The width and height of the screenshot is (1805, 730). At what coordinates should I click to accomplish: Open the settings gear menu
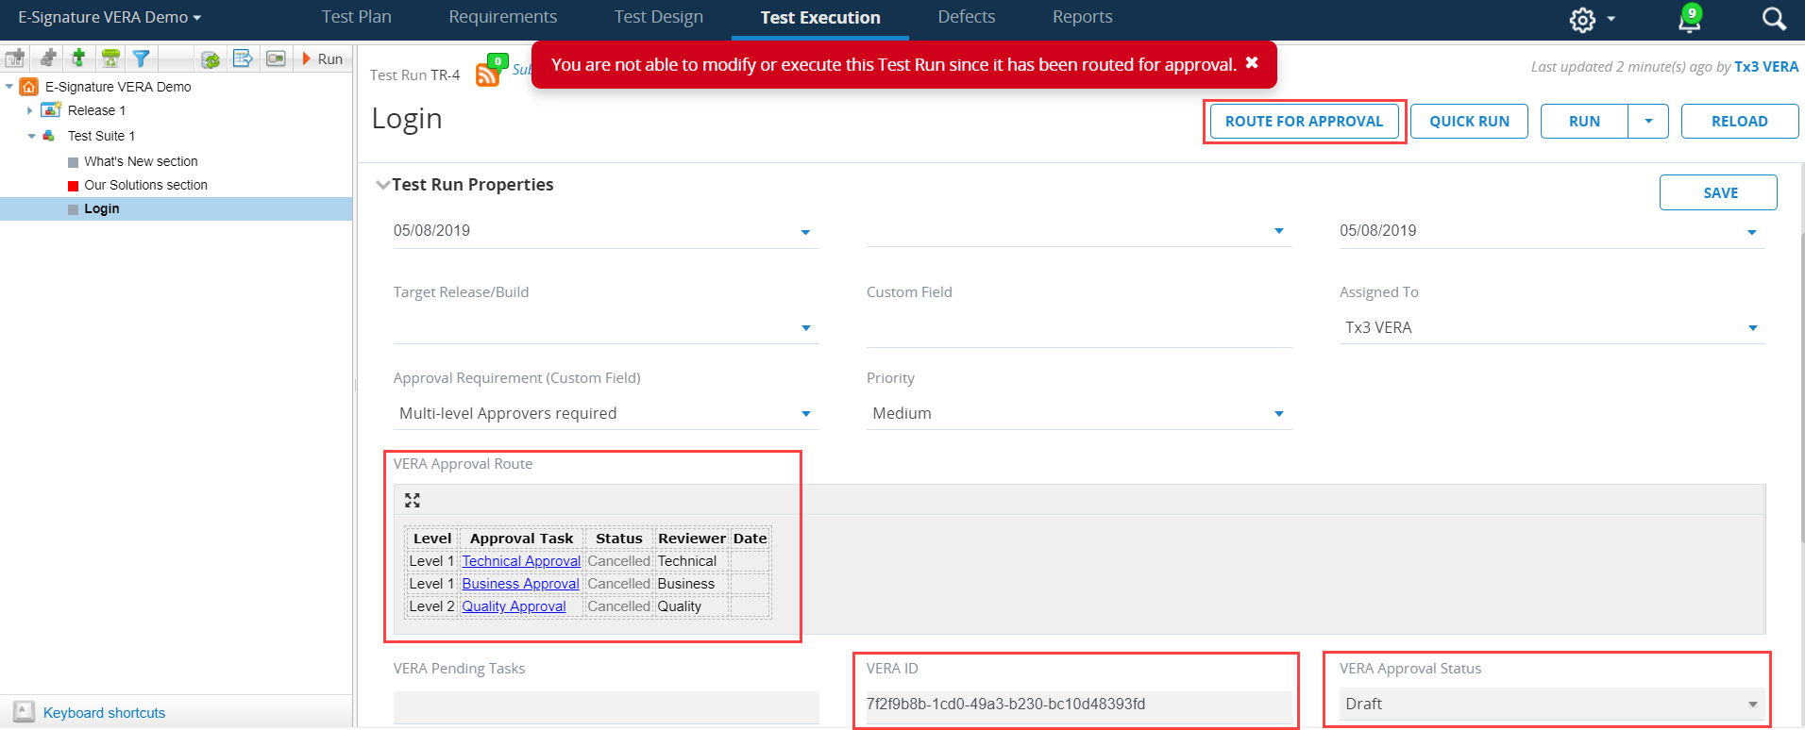coord(1583,20)
